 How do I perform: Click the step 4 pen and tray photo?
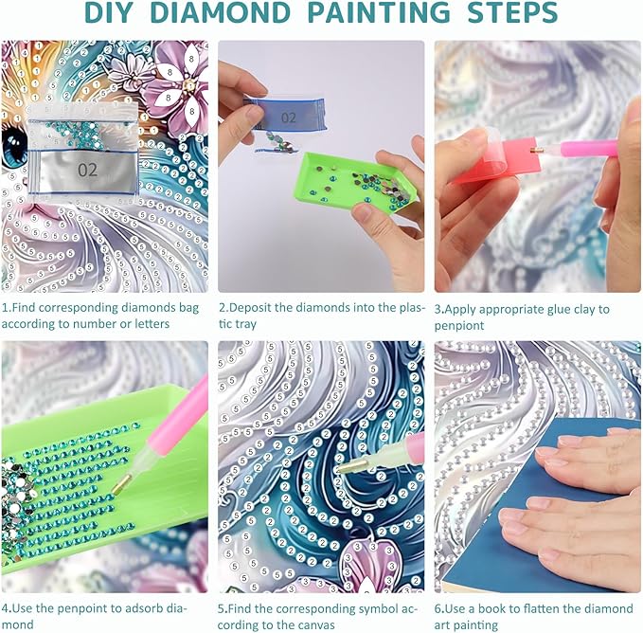104,467
